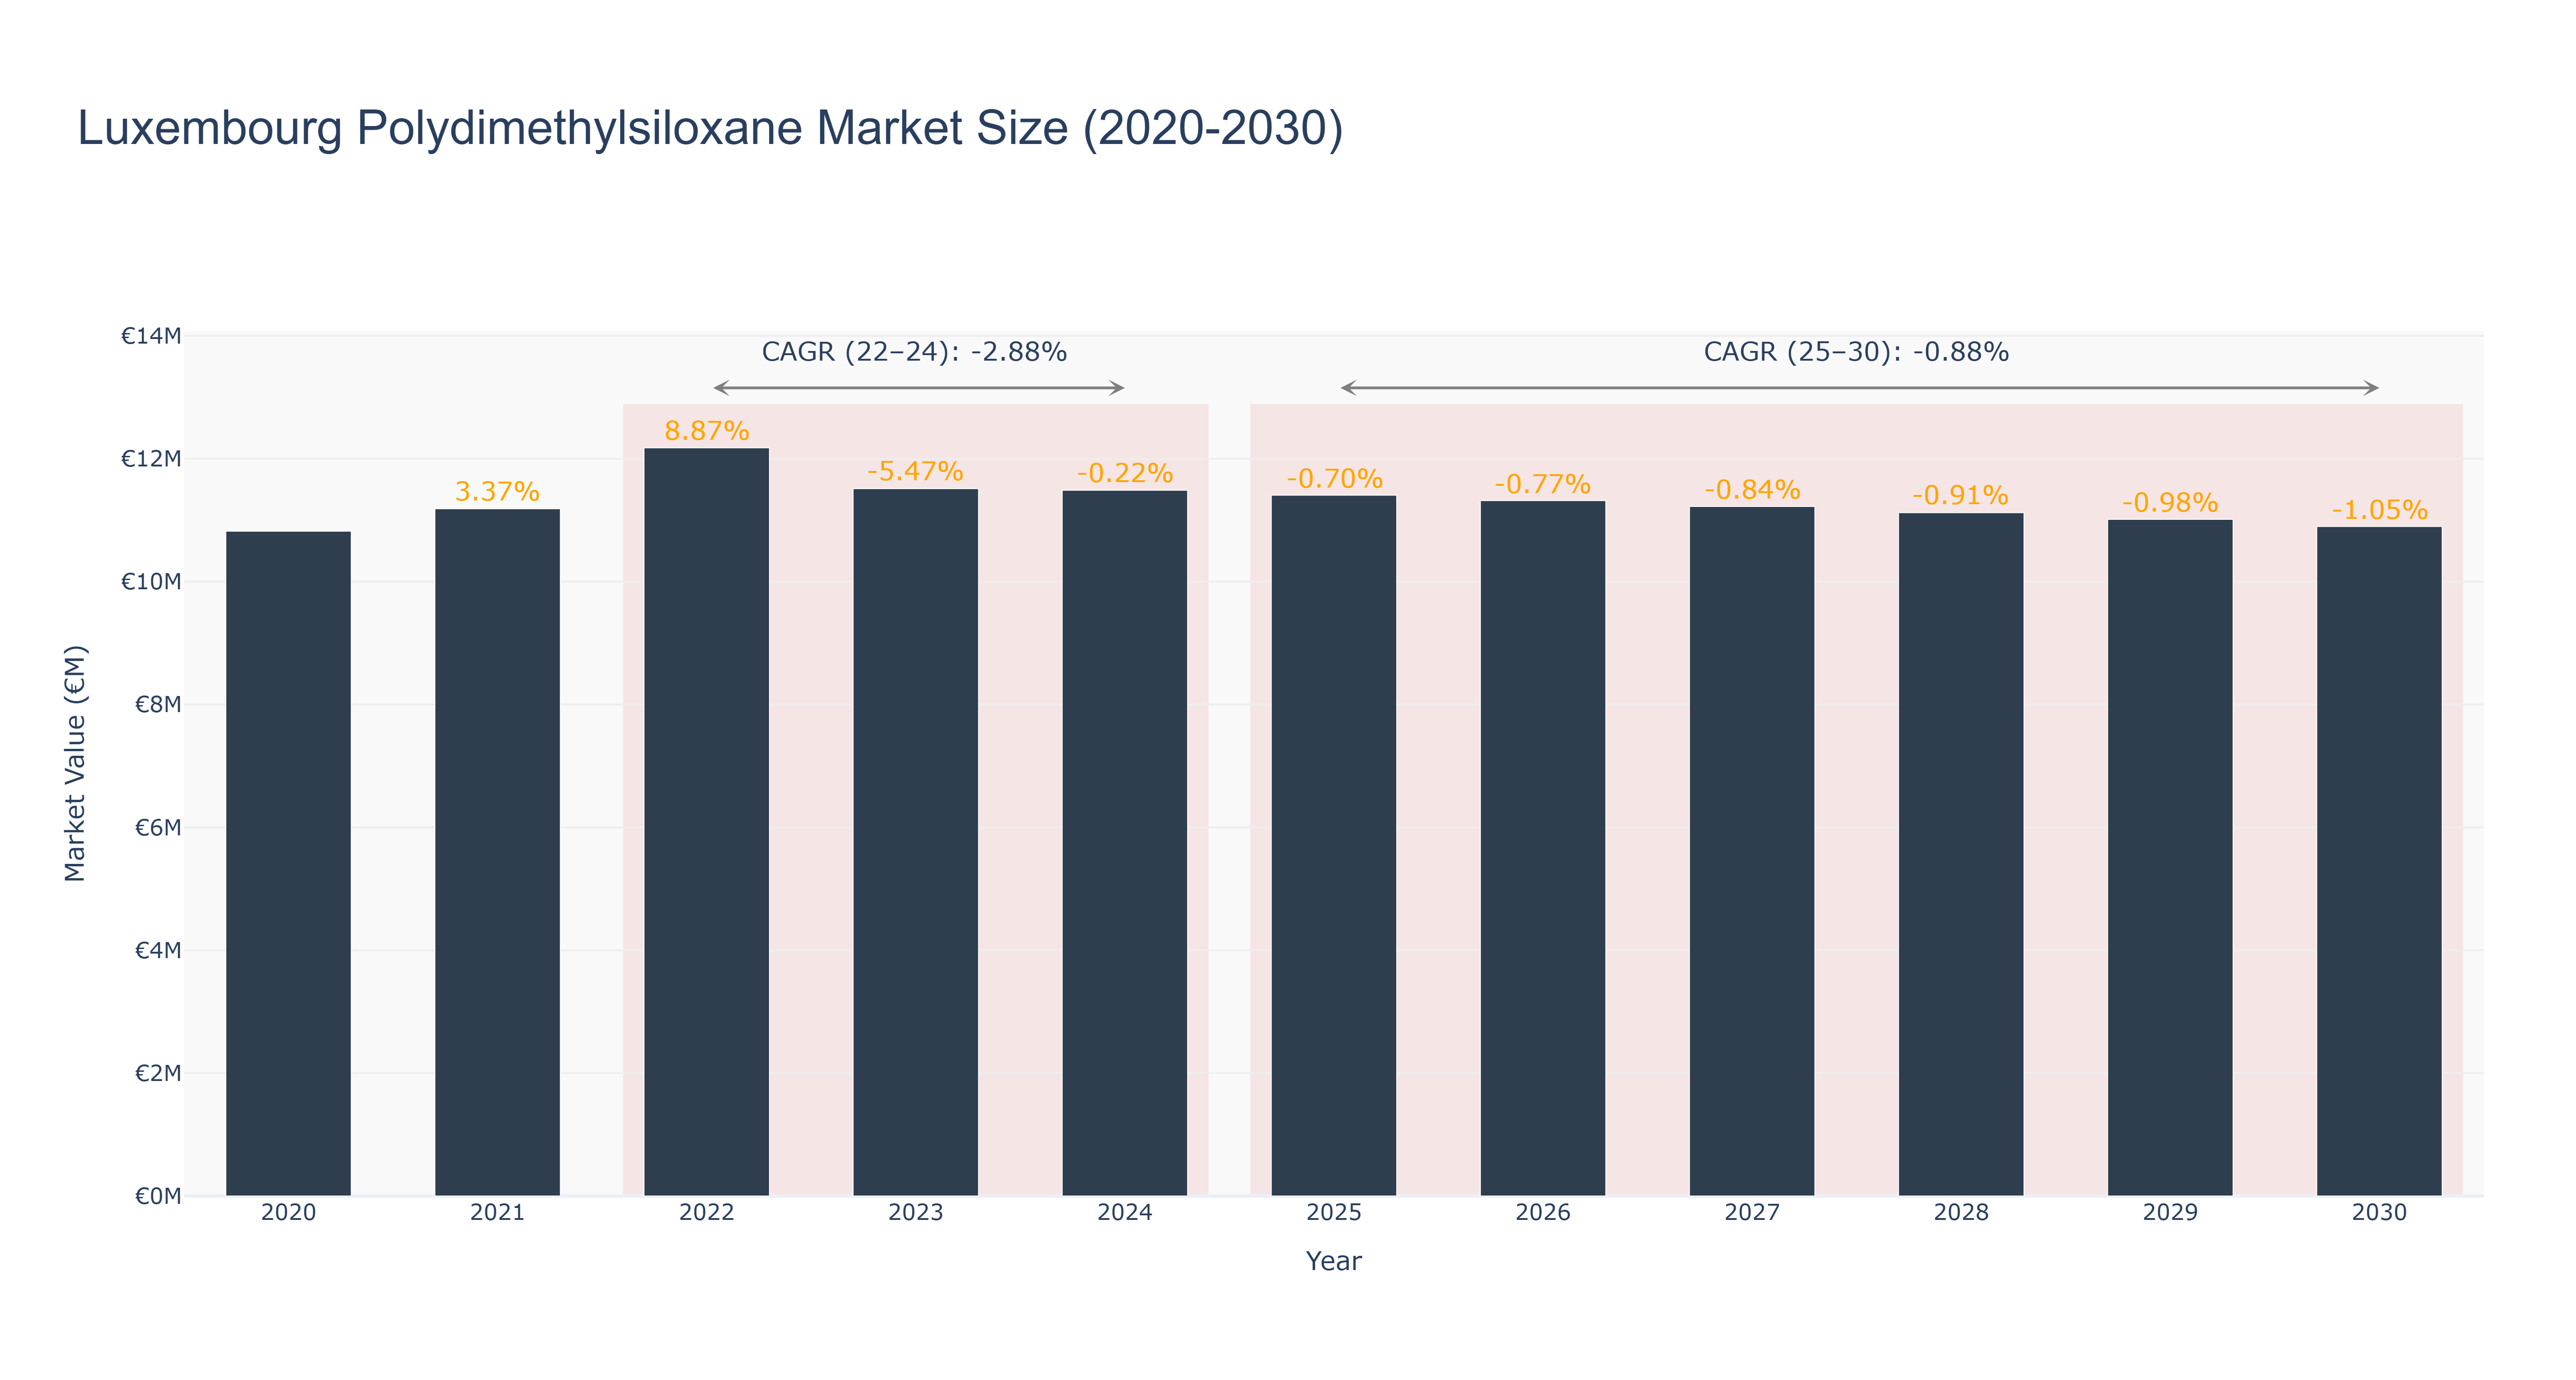Click the €8M y-axis tick label
This screenshot has height=1380, width=2576.
tap(158, 705)
